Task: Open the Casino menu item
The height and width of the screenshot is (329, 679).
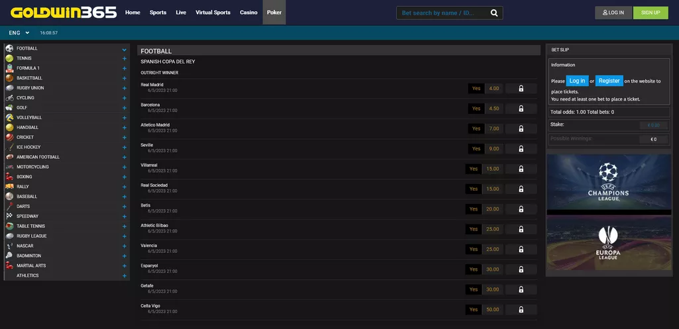Action: coord(249,13)
